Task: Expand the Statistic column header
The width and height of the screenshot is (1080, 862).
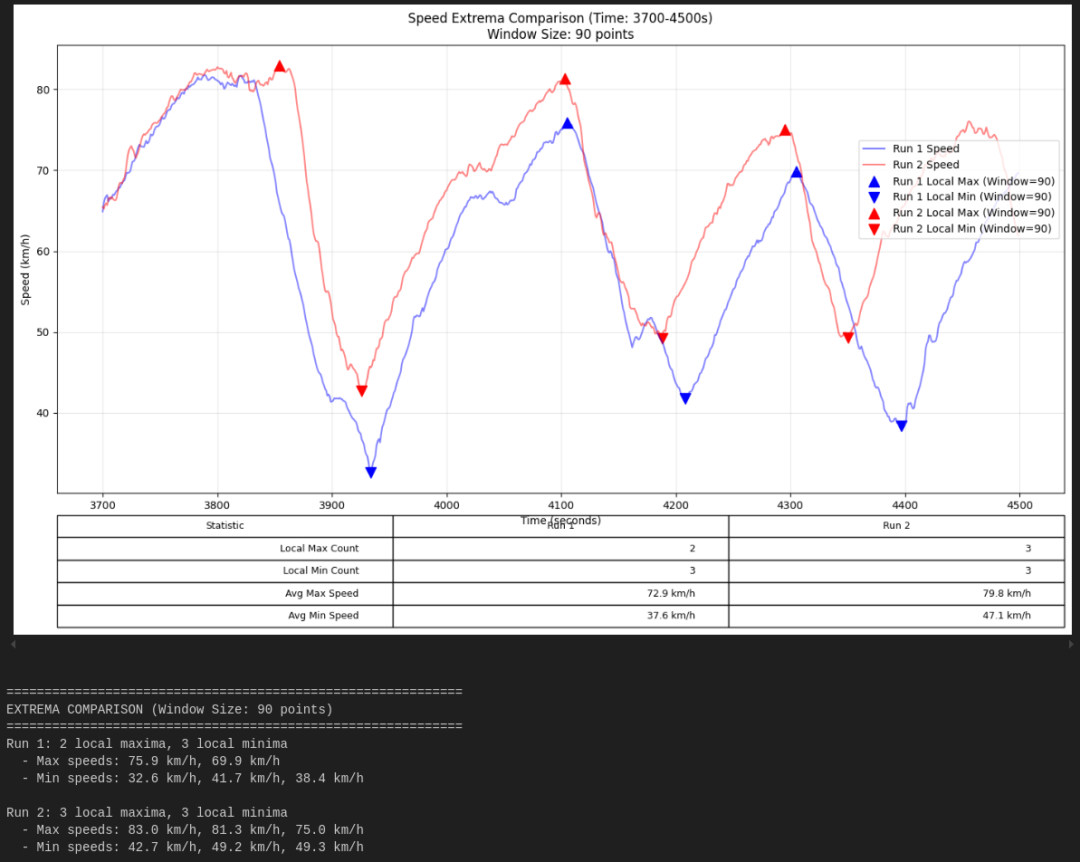Action: (x=225, y=525)
